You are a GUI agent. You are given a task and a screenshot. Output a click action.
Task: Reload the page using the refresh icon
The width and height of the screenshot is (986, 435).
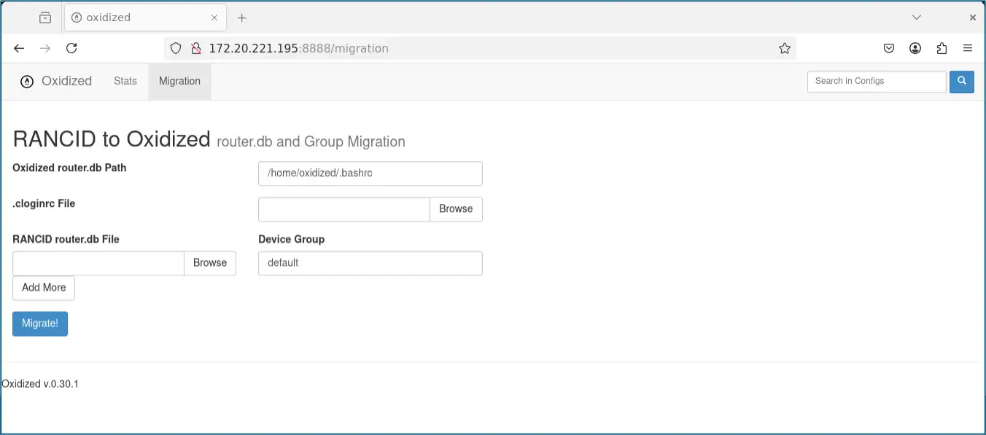71,48
